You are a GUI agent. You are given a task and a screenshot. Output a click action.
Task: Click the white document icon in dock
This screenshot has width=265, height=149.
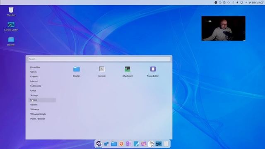click(x=151, y=144)
